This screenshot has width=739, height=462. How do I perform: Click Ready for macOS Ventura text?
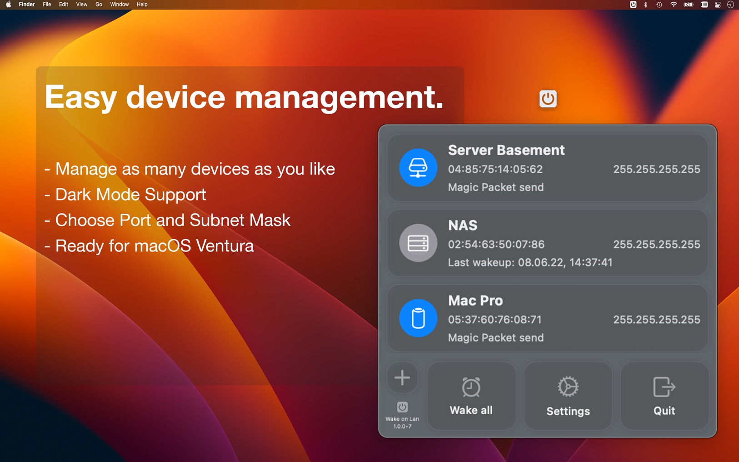click(x=149, y=246)
